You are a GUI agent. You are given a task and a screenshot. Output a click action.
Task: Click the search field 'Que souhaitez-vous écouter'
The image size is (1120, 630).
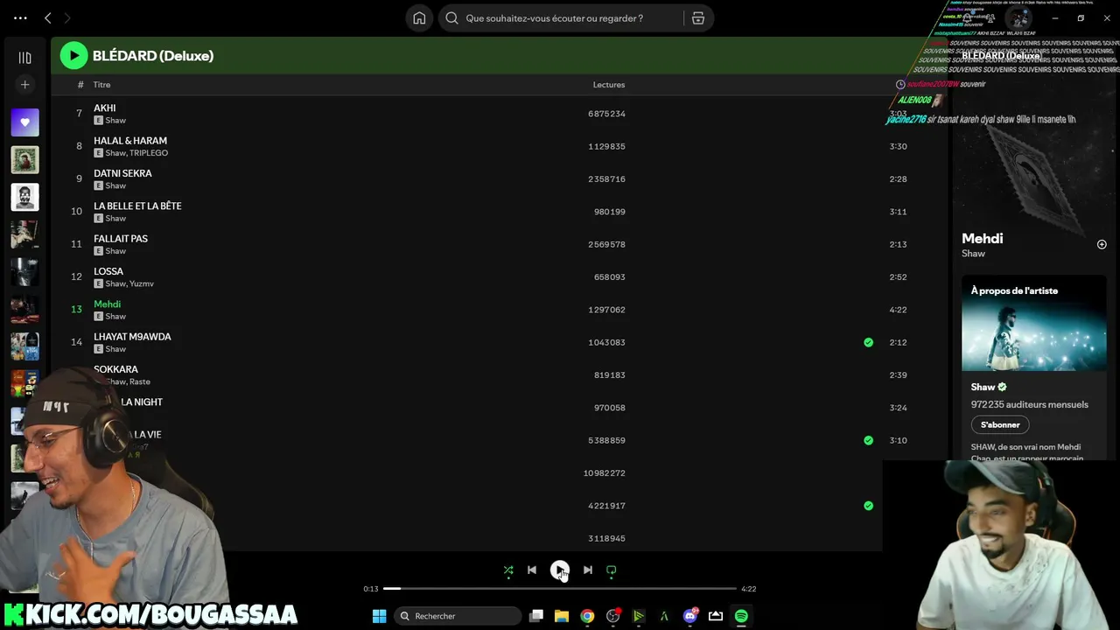(561, 17)
